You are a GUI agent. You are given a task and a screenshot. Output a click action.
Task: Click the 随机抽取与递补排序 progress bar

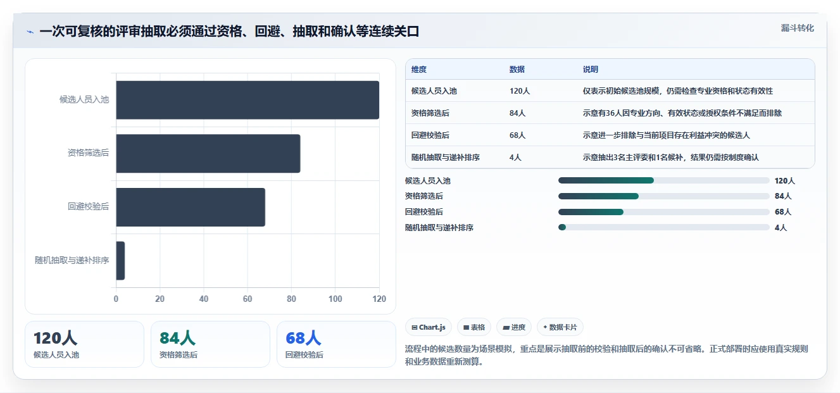pyautogui.click(x=664, y=227)
